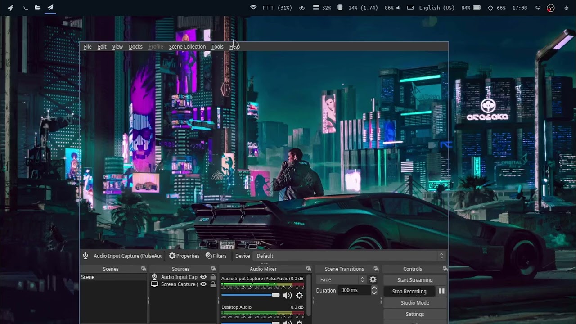Open the Docks menu
The width and height of the screenshot is (576, 324).
[x=135, y=47]
